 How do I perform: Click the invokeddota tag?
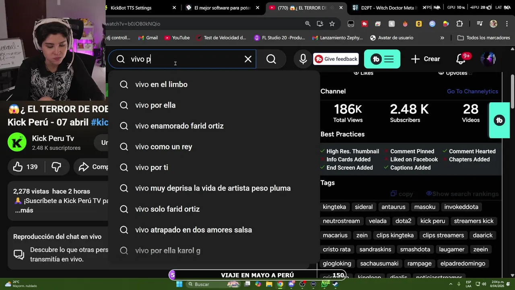coord(461,207)
